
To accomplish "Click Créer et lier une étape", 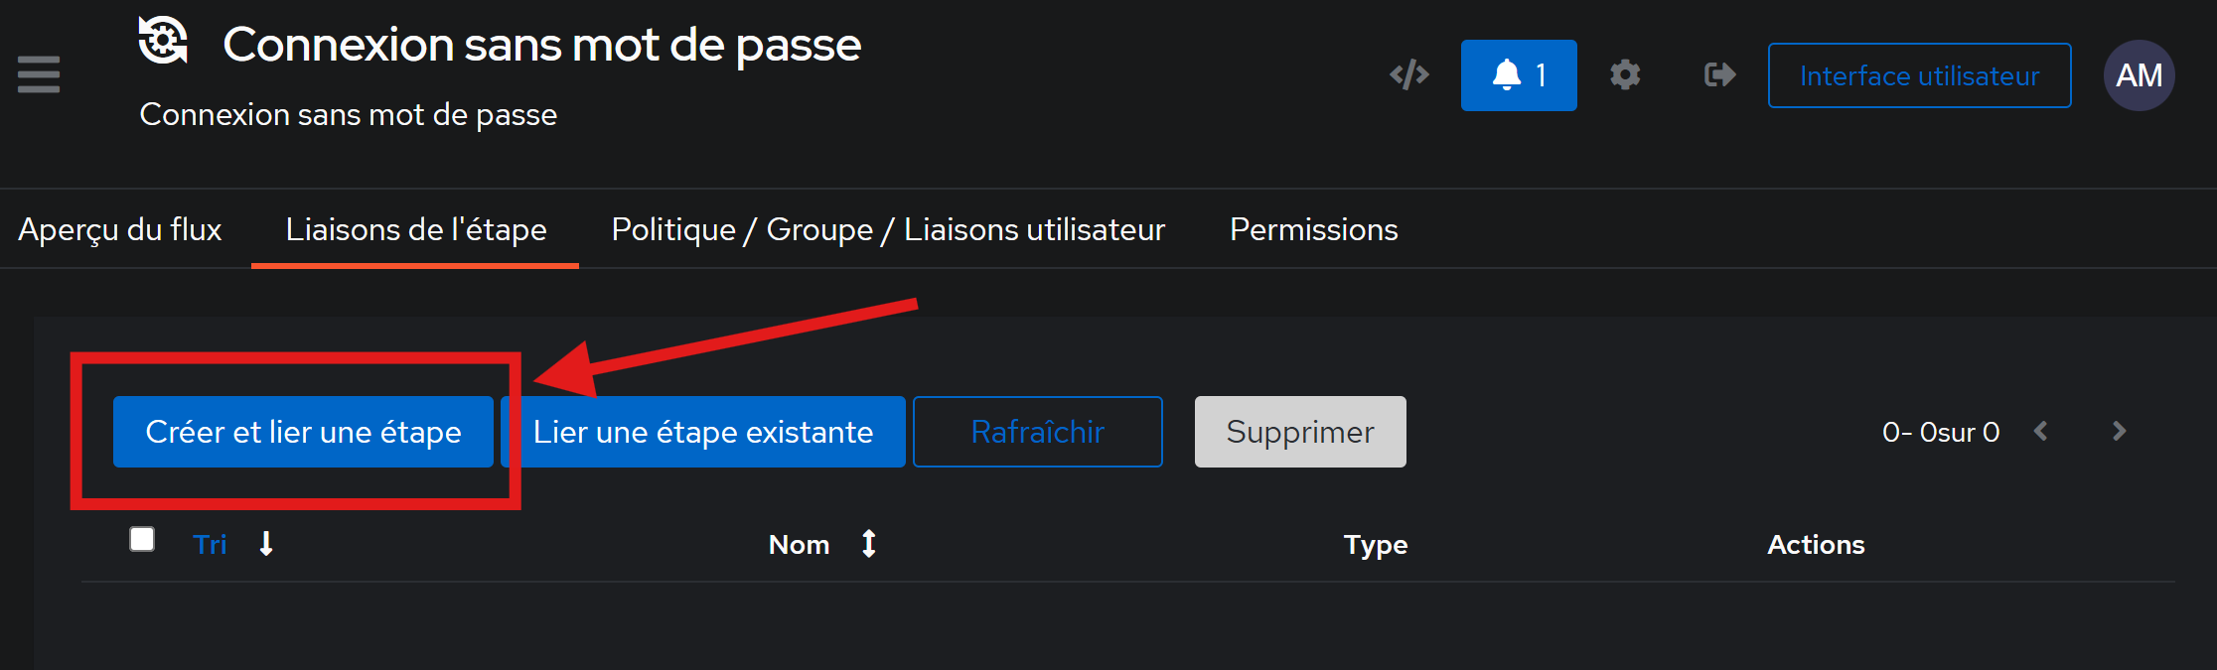I will point(303,432).
